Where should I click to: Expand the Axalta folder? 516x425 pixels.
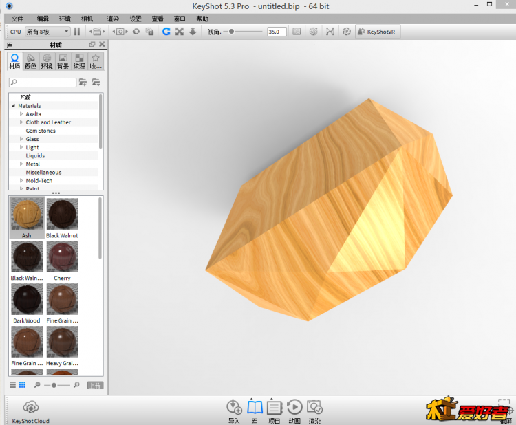21,114
